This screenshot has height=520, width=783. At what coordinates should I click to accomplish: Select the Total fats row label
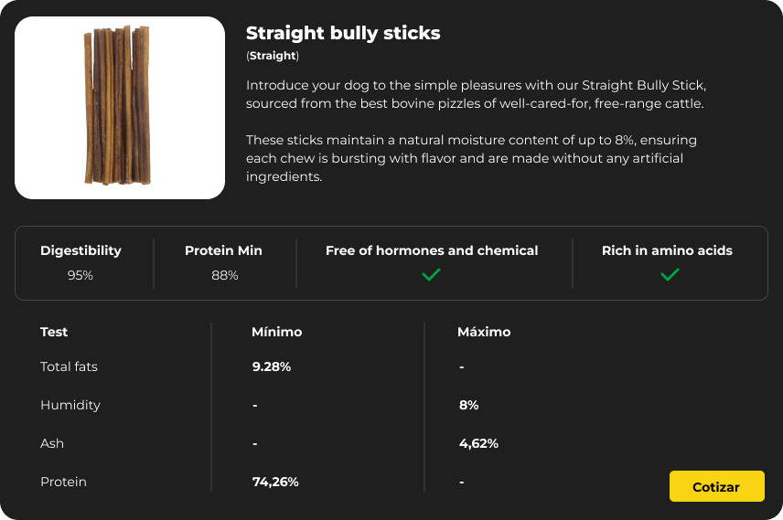pyautogui.click(x=69, y=366)
